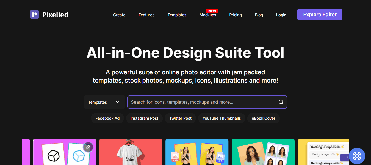Open the Mockups page from the navbar
This screenshot has height=165, width=371.
click(208, 15)
